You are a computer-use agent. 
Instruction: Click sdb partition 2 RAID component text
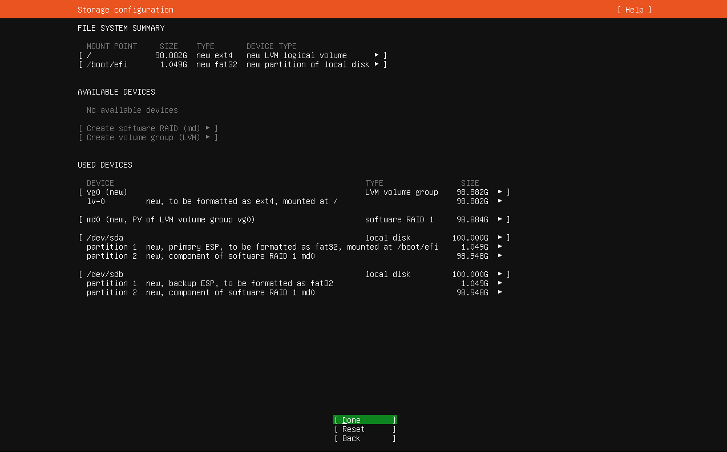231,292
